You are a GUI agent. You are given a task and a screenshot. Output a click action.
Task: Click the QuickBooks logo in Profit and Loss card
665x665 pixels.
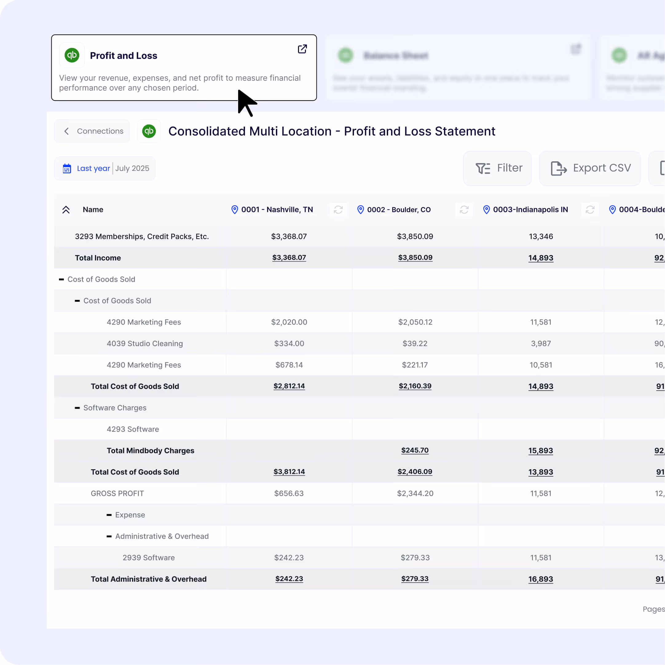(72, 55)
